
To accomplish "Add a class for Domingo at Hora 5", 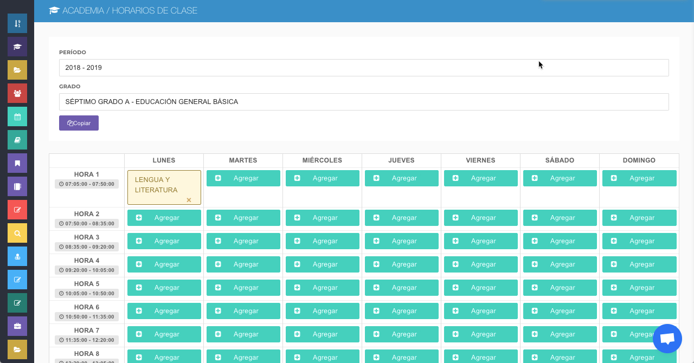I will point(639,288).
